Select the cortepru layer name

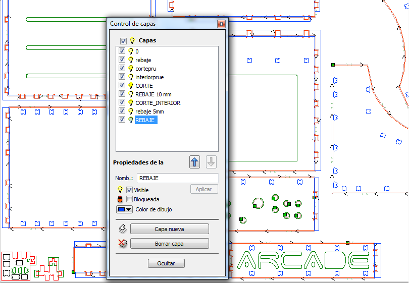[146, 69]
